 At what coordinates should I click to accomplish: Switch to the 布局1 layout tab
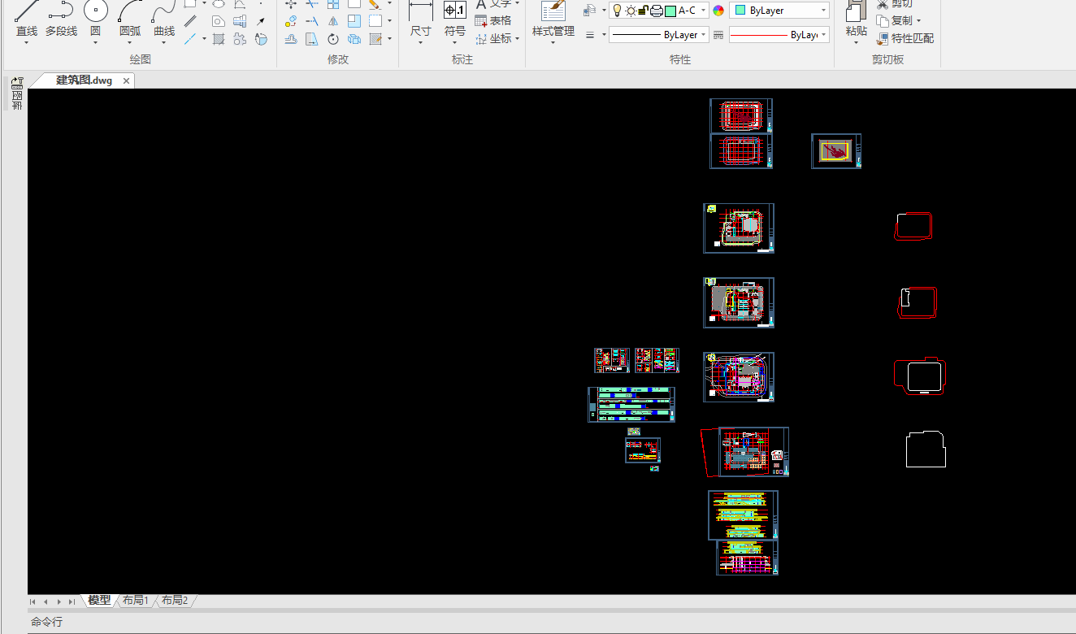click(x=136, y=601)
